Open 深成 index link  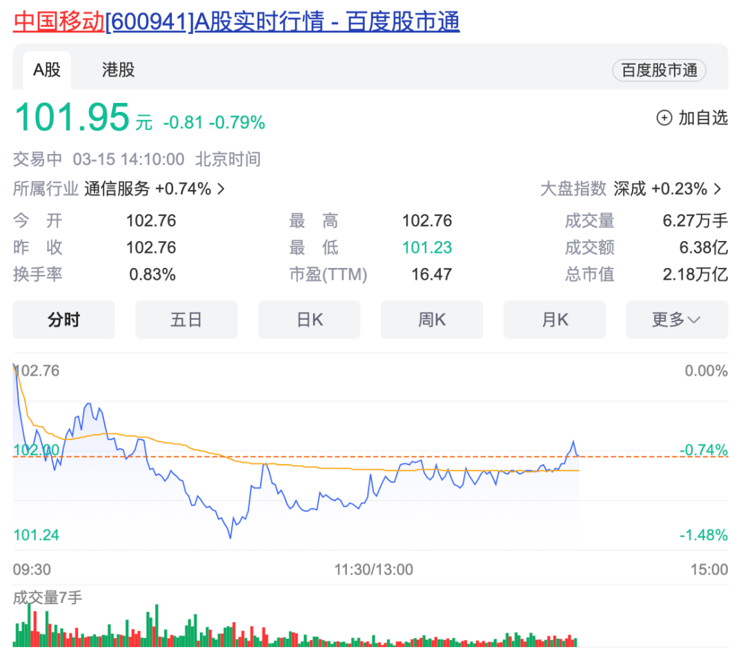[x=660, y=189]
